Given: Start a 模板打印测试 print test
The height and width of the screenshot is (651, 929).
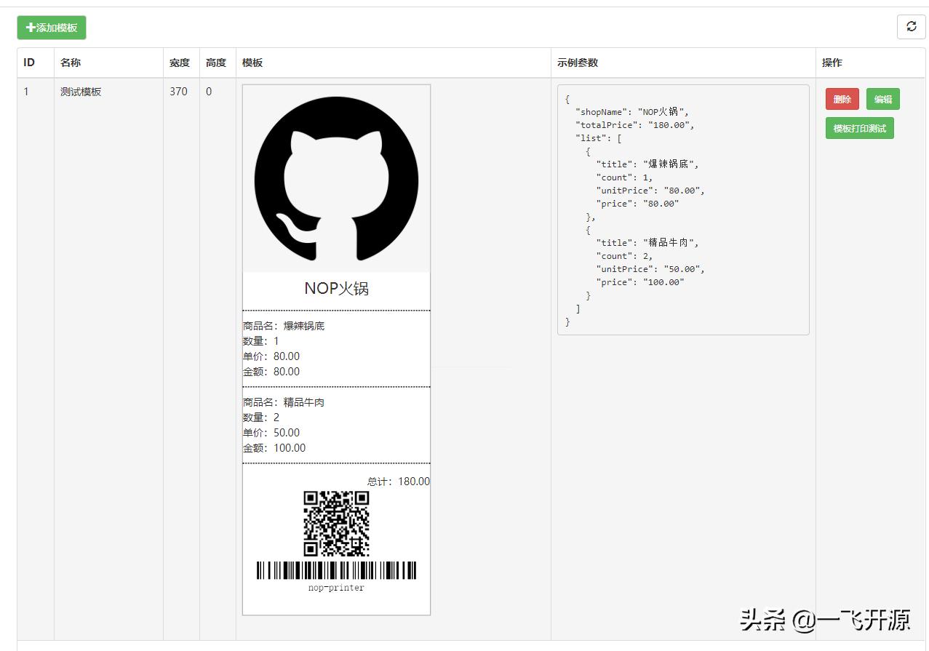Looking at the screenshot, I should pos(859,127).
